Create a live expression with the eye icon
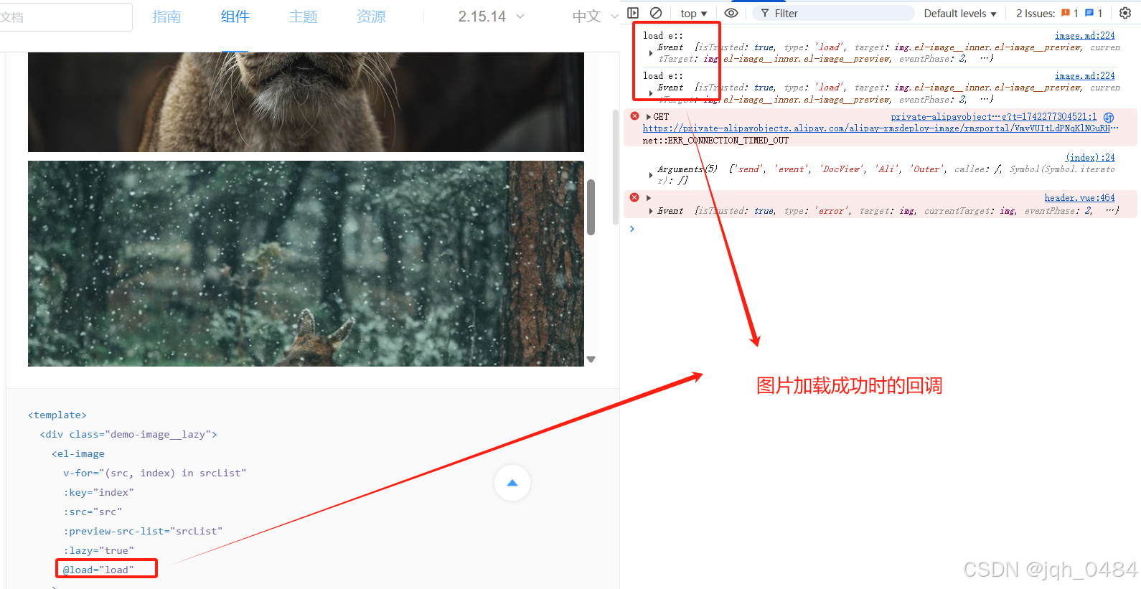The image size is (1141, 589). (731, 13)
